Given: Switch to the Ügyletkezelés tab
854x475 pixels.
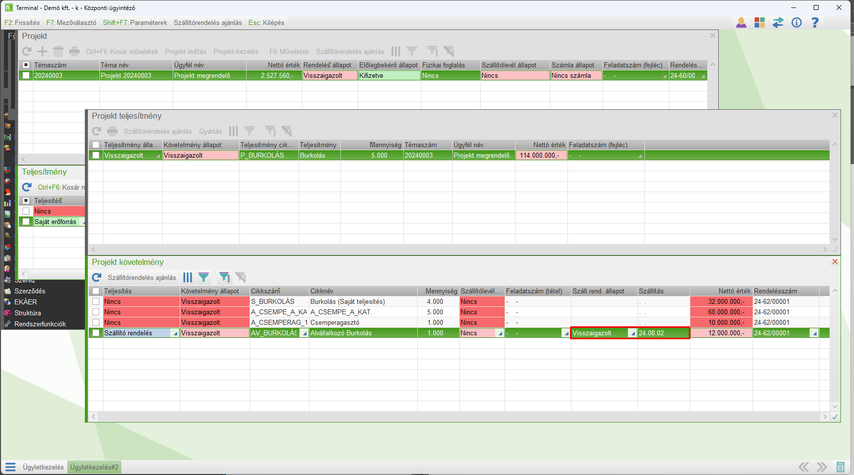Looking at the screenshot, I should [43, 467].
